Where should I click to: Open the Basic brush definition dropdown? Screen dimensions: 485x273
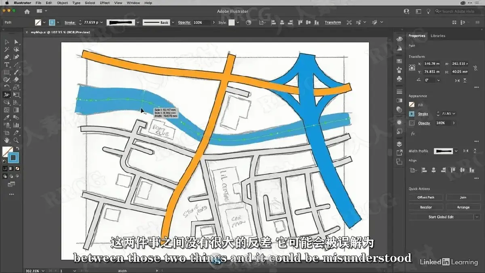(x=173, y=23)
